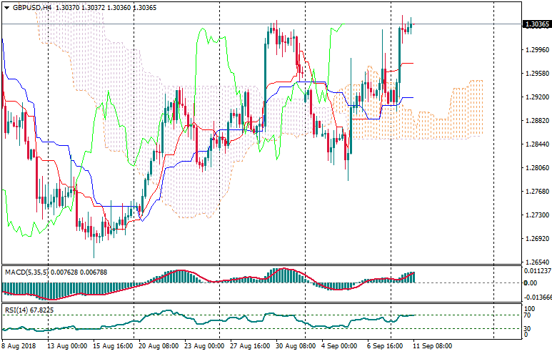The height and width of the screenshot is (354, 552).
Task: Click the dropdown triangle beside GBPUSD,H4
Action: point(6,7)
